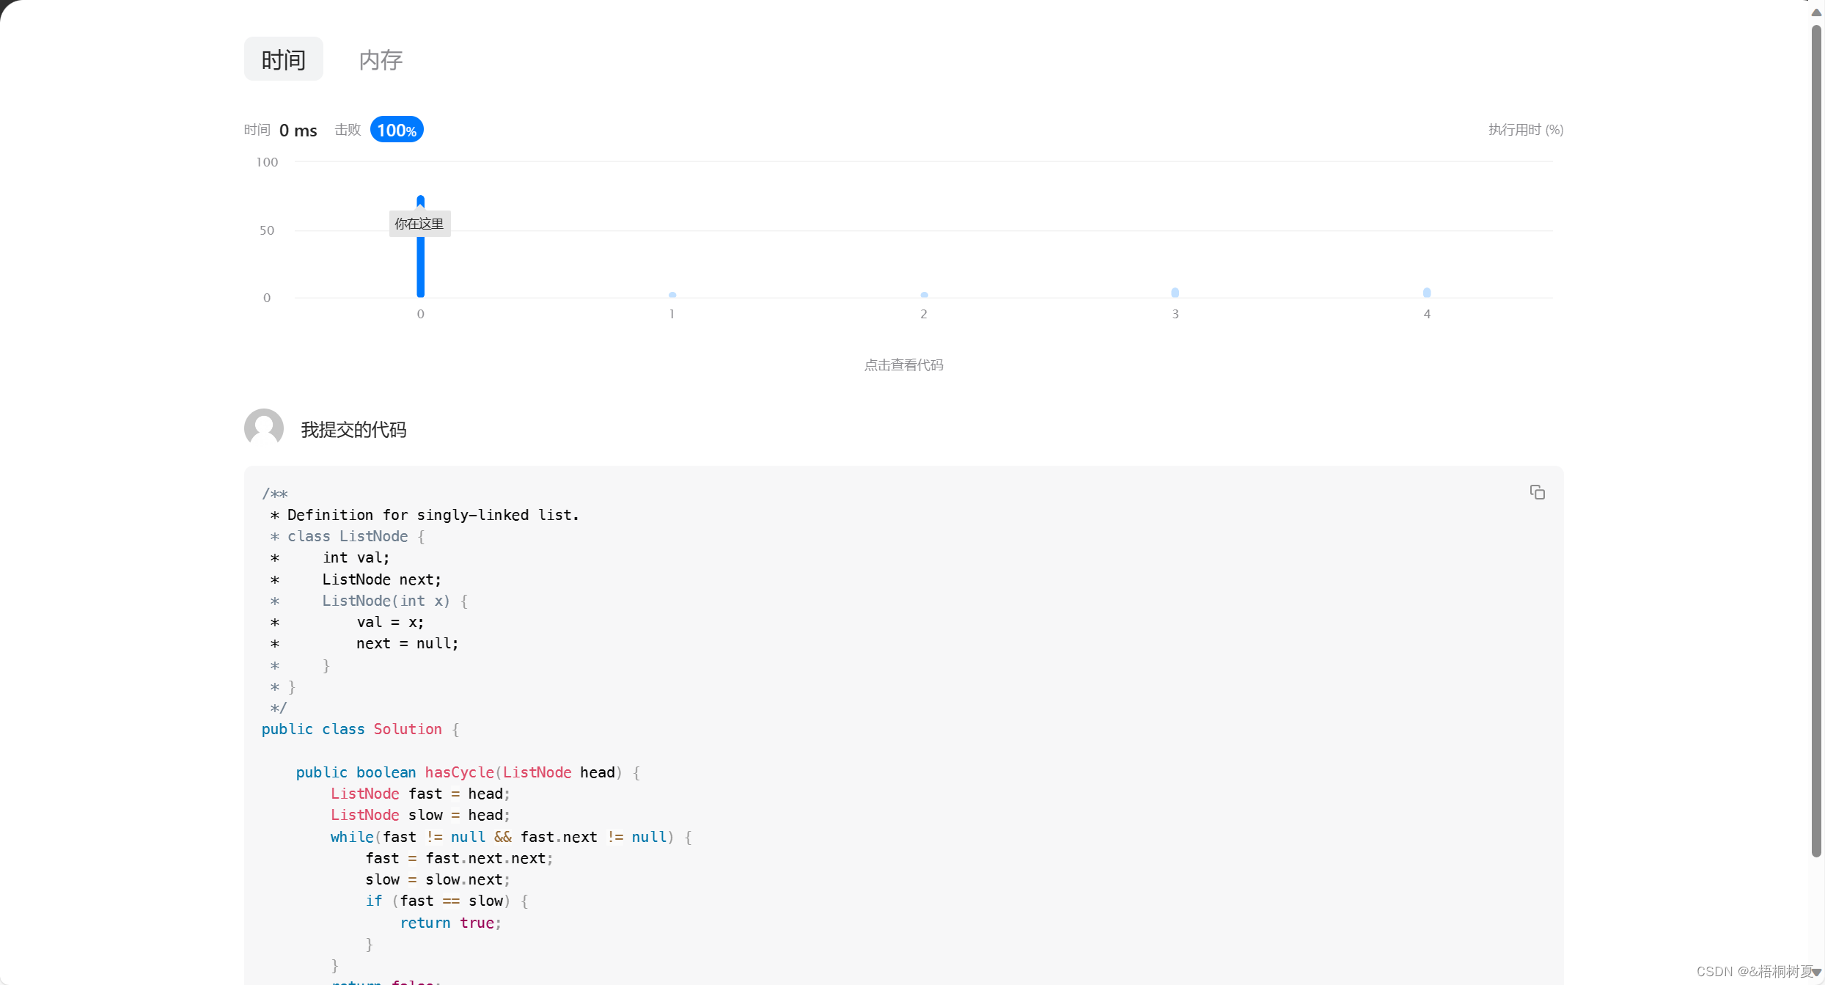Click the line 'public class Solution {'
This screenshot has width=1825, height=985.
pos(360,729)
